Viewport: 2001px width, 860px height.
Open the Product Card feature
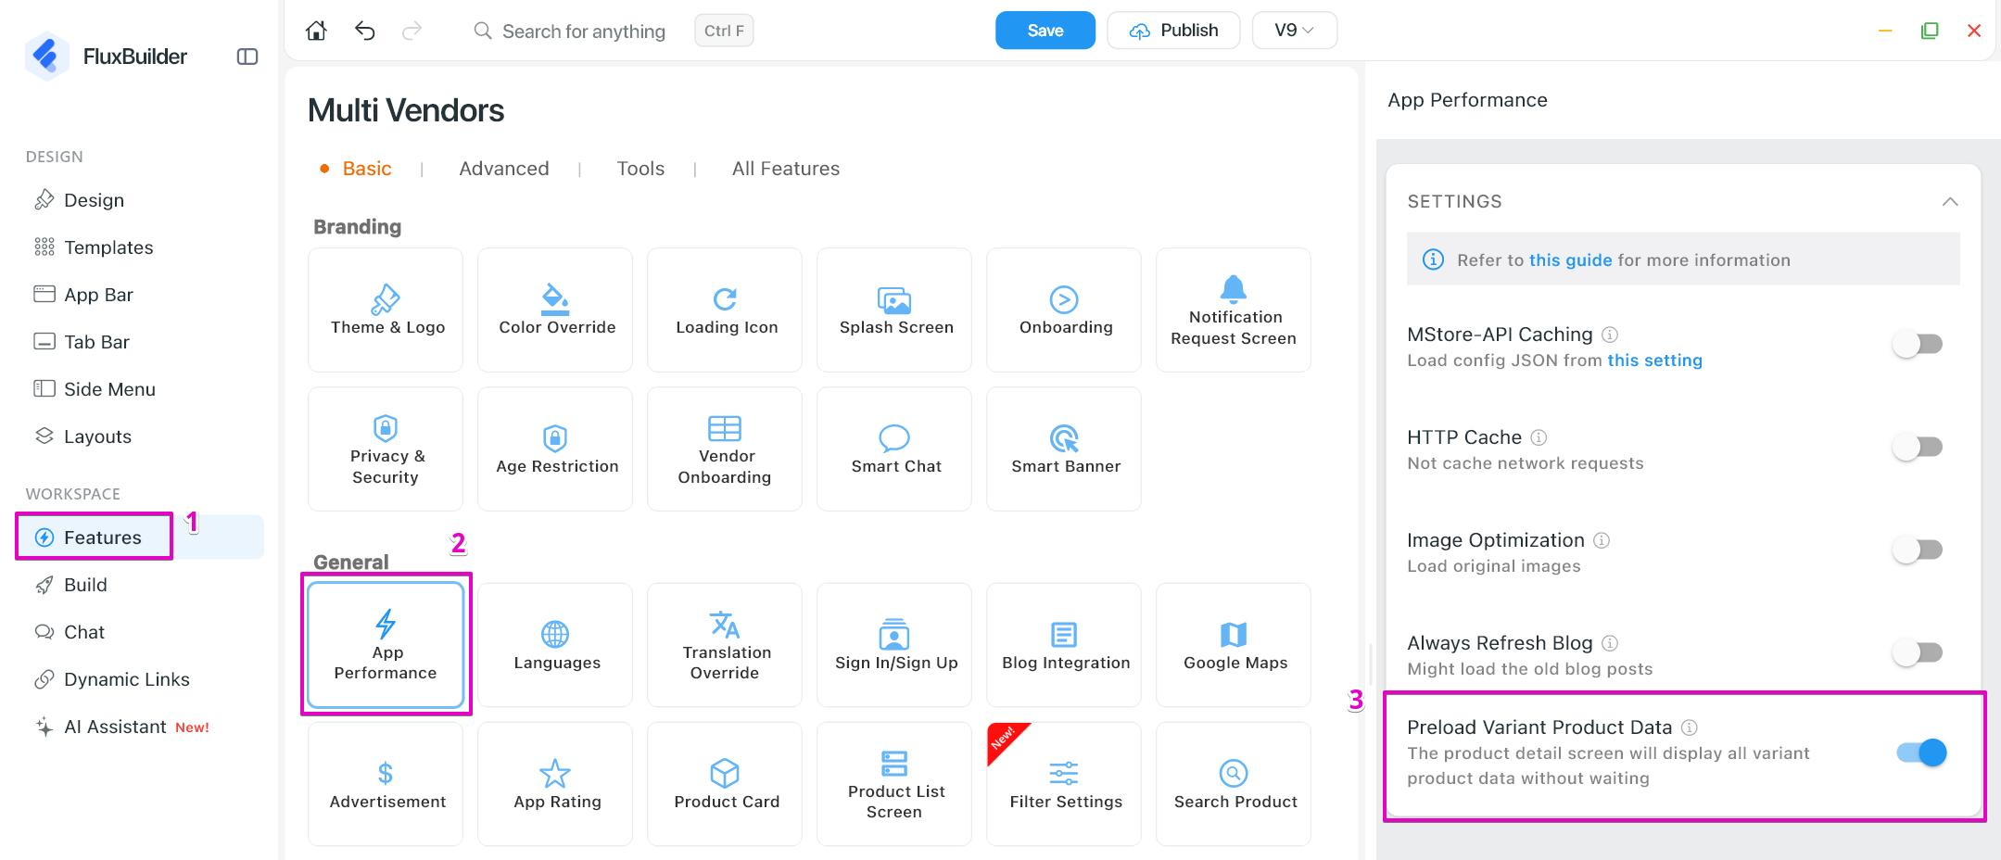(725, 784)
